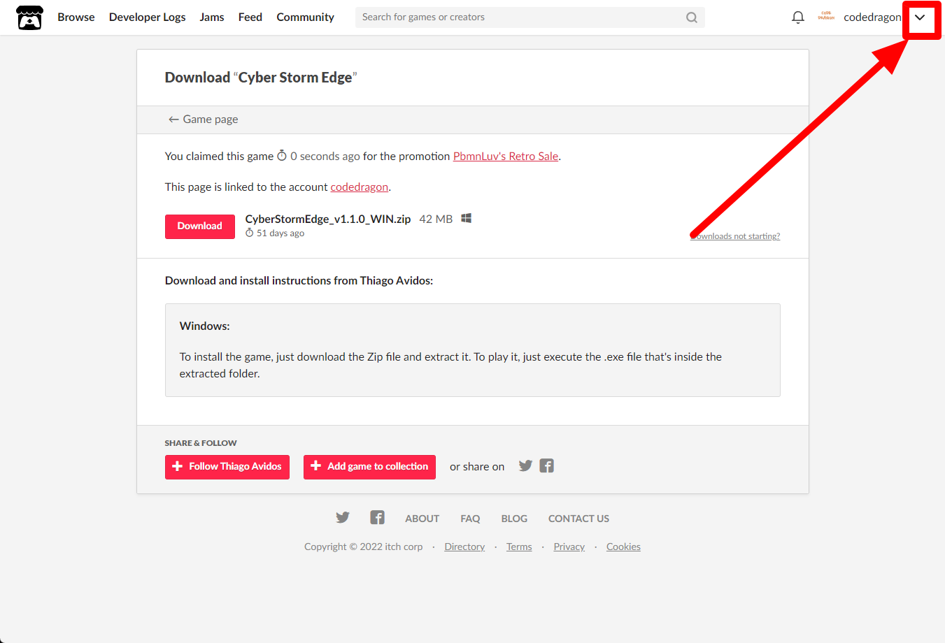Add game to collection
945x643 pixels.
tap(369, 467)
